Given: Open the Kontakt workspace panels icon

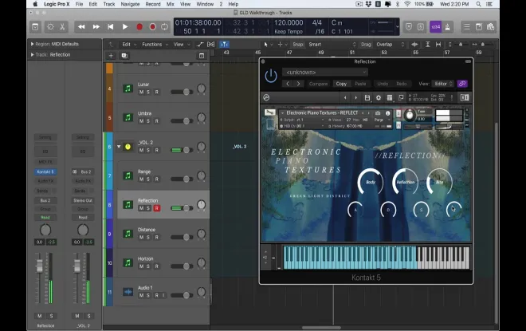Looking at the screenshot, I should [390, 97].
